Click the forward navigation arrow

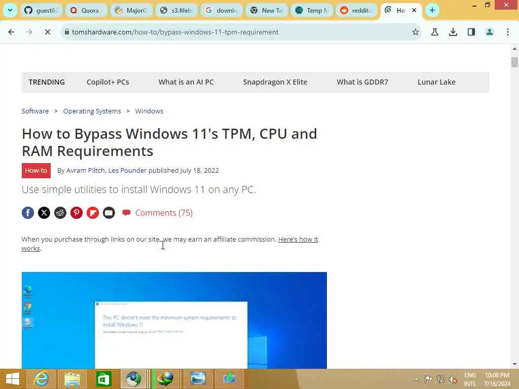[29, 32]
